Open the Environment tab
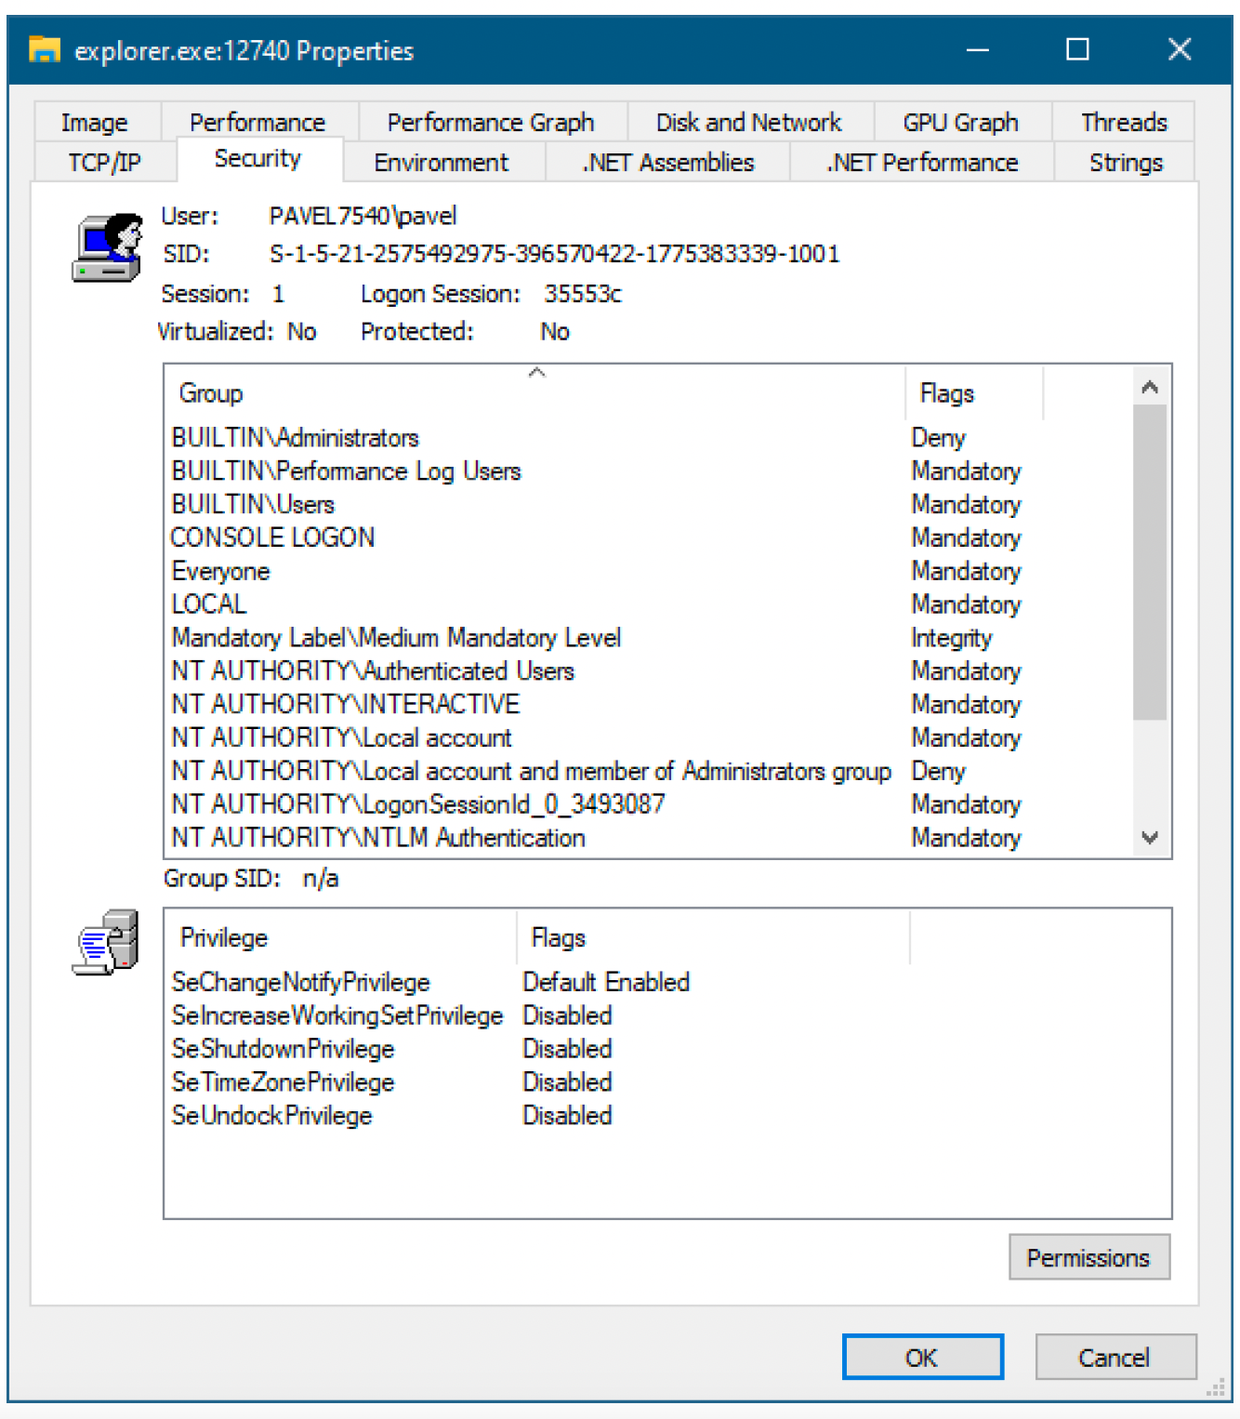The width and height of the screenshot is (1240, 1419). click(x=442, y=163)
